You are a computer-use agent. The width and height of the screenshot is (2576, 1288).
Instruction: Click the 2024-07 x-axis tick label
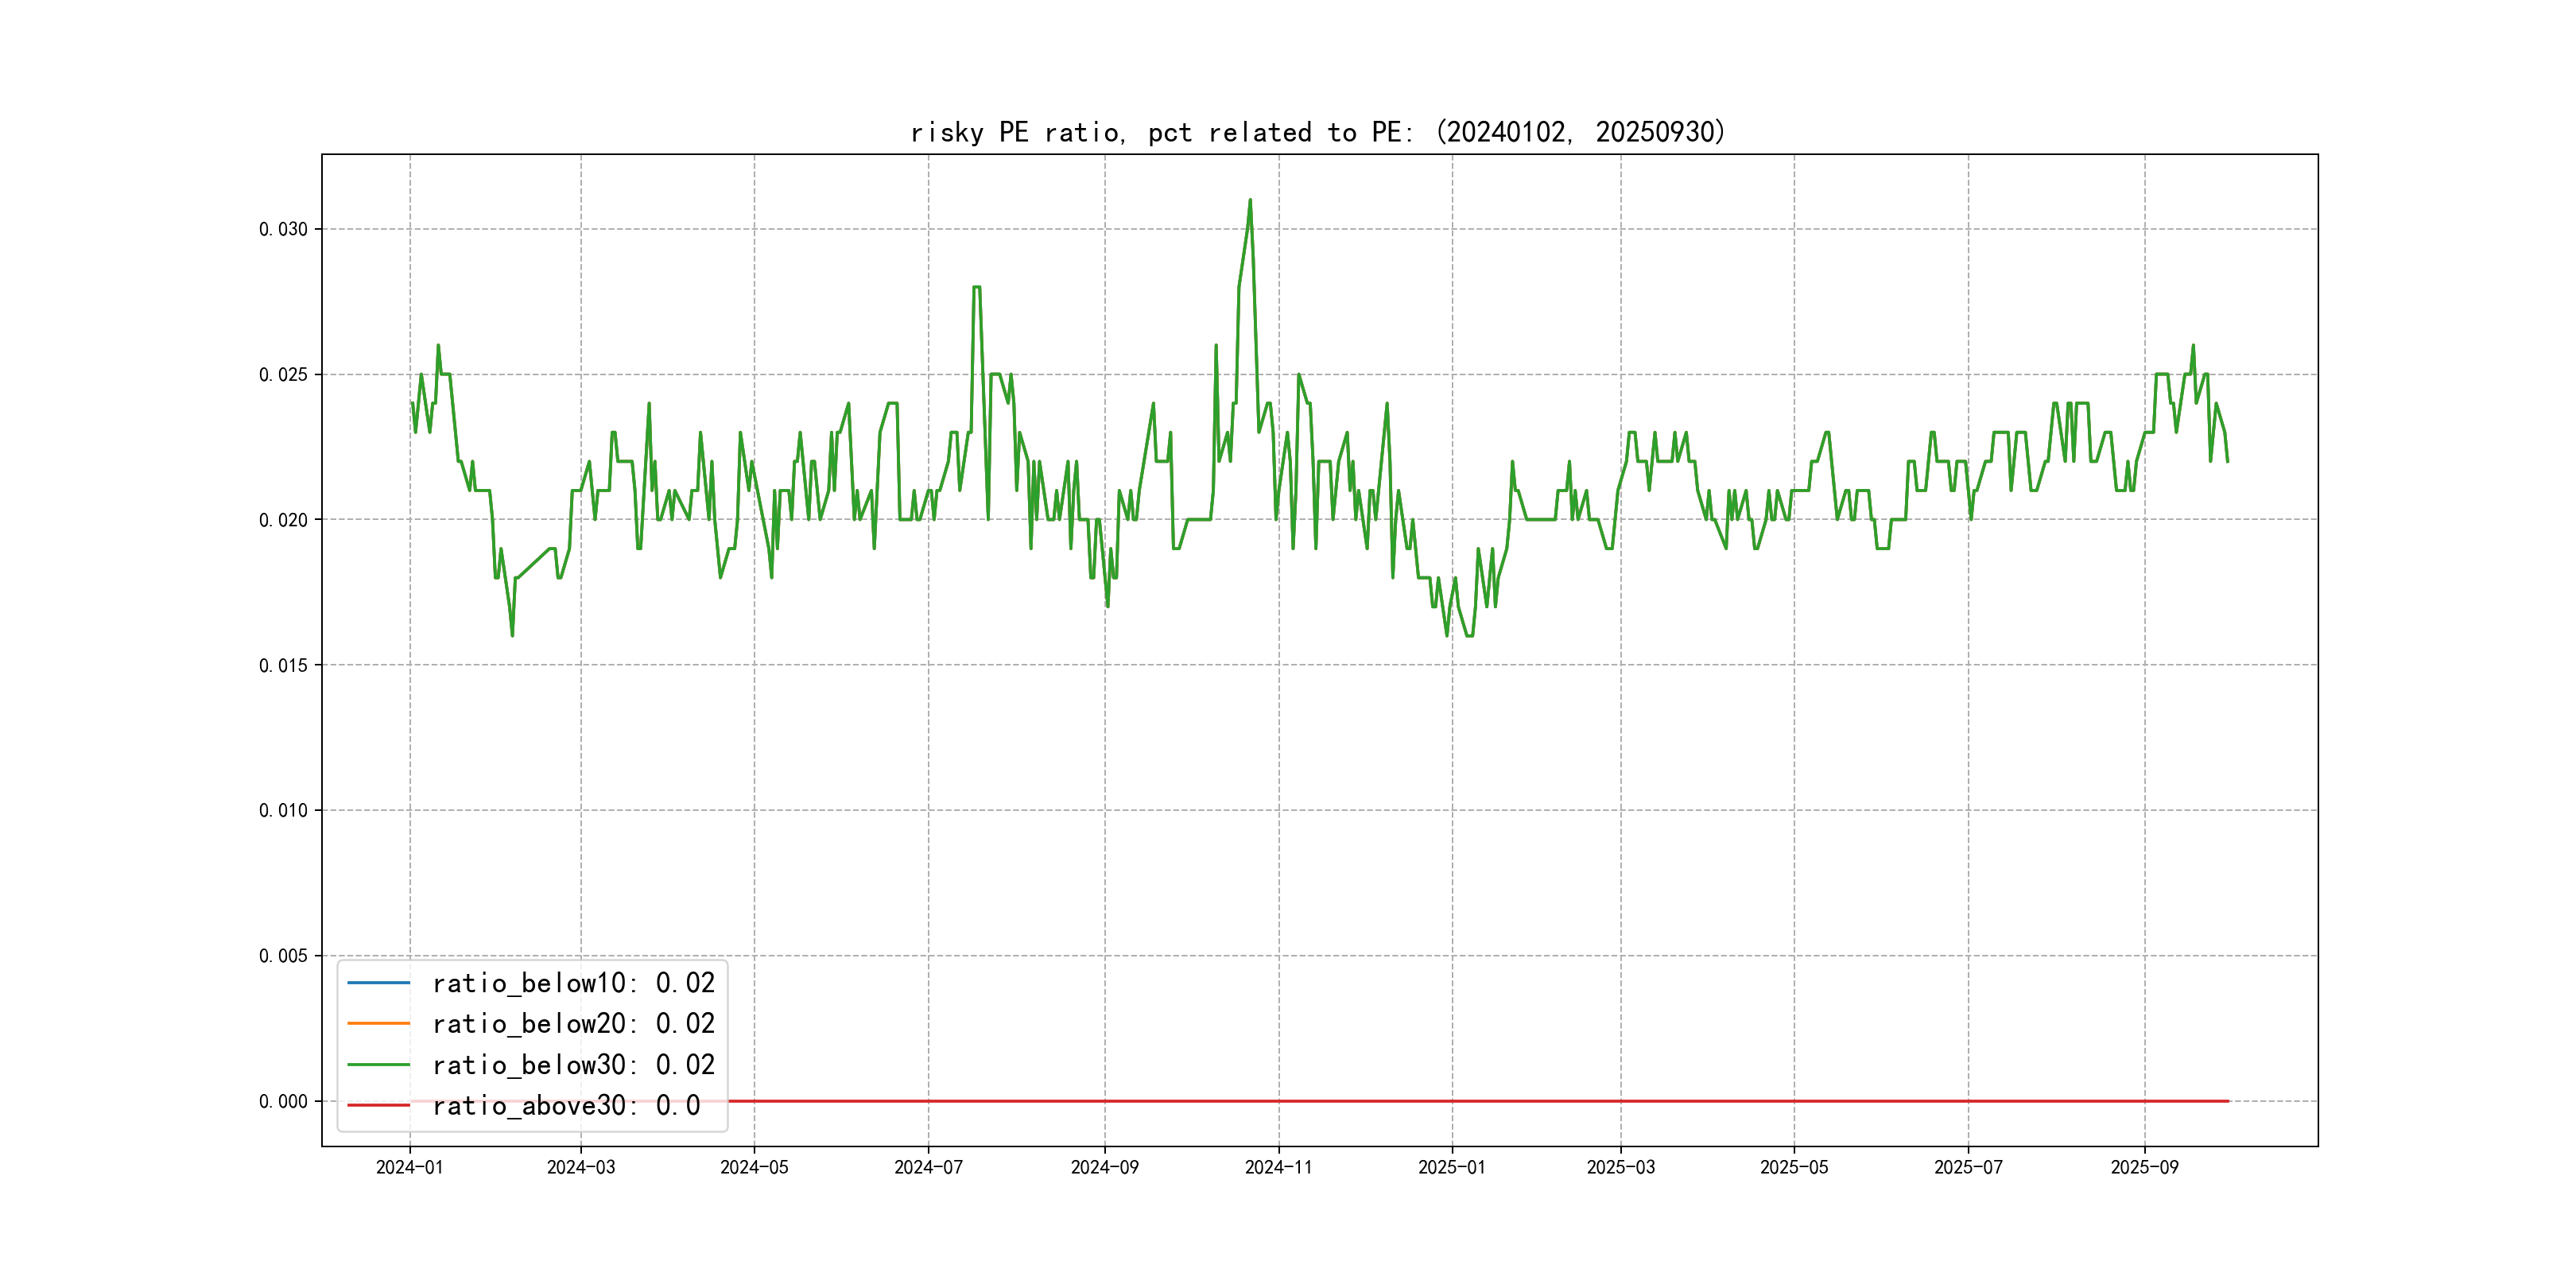click(928, 1167)
